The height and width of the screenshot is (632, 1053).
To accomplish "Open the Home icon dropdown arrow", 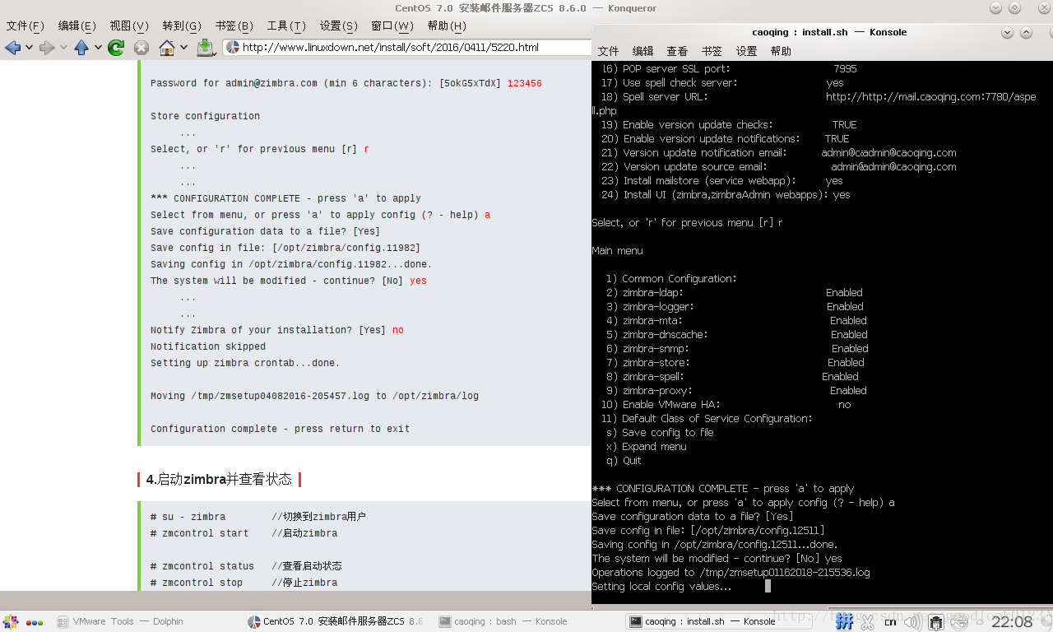I will (x=184, y=48).
